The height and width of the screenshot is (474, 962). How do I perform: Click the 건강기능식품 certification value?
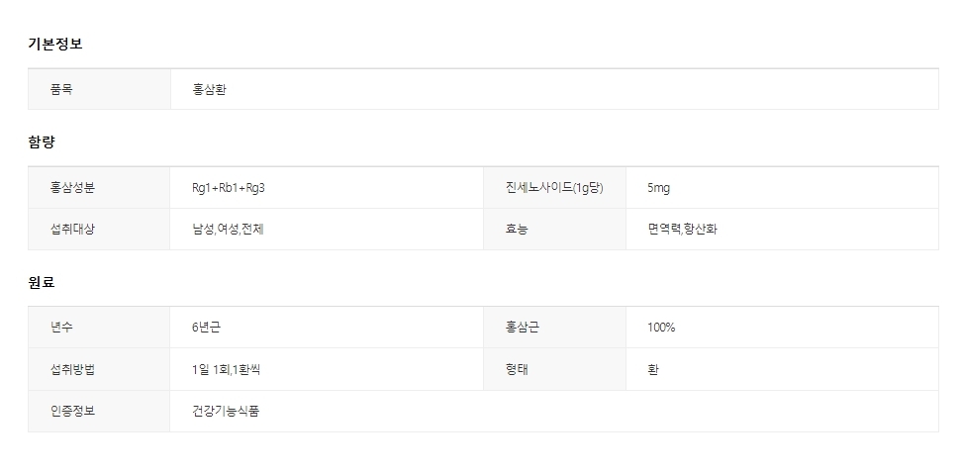pyautogui.click(x=226, y=411)
